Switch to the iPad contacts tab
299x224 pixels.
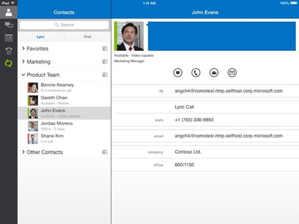[x=87, y=36]
